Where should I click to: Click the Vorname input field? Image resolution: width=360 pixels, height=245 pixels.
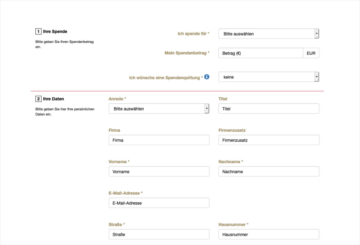click(159, 171)
